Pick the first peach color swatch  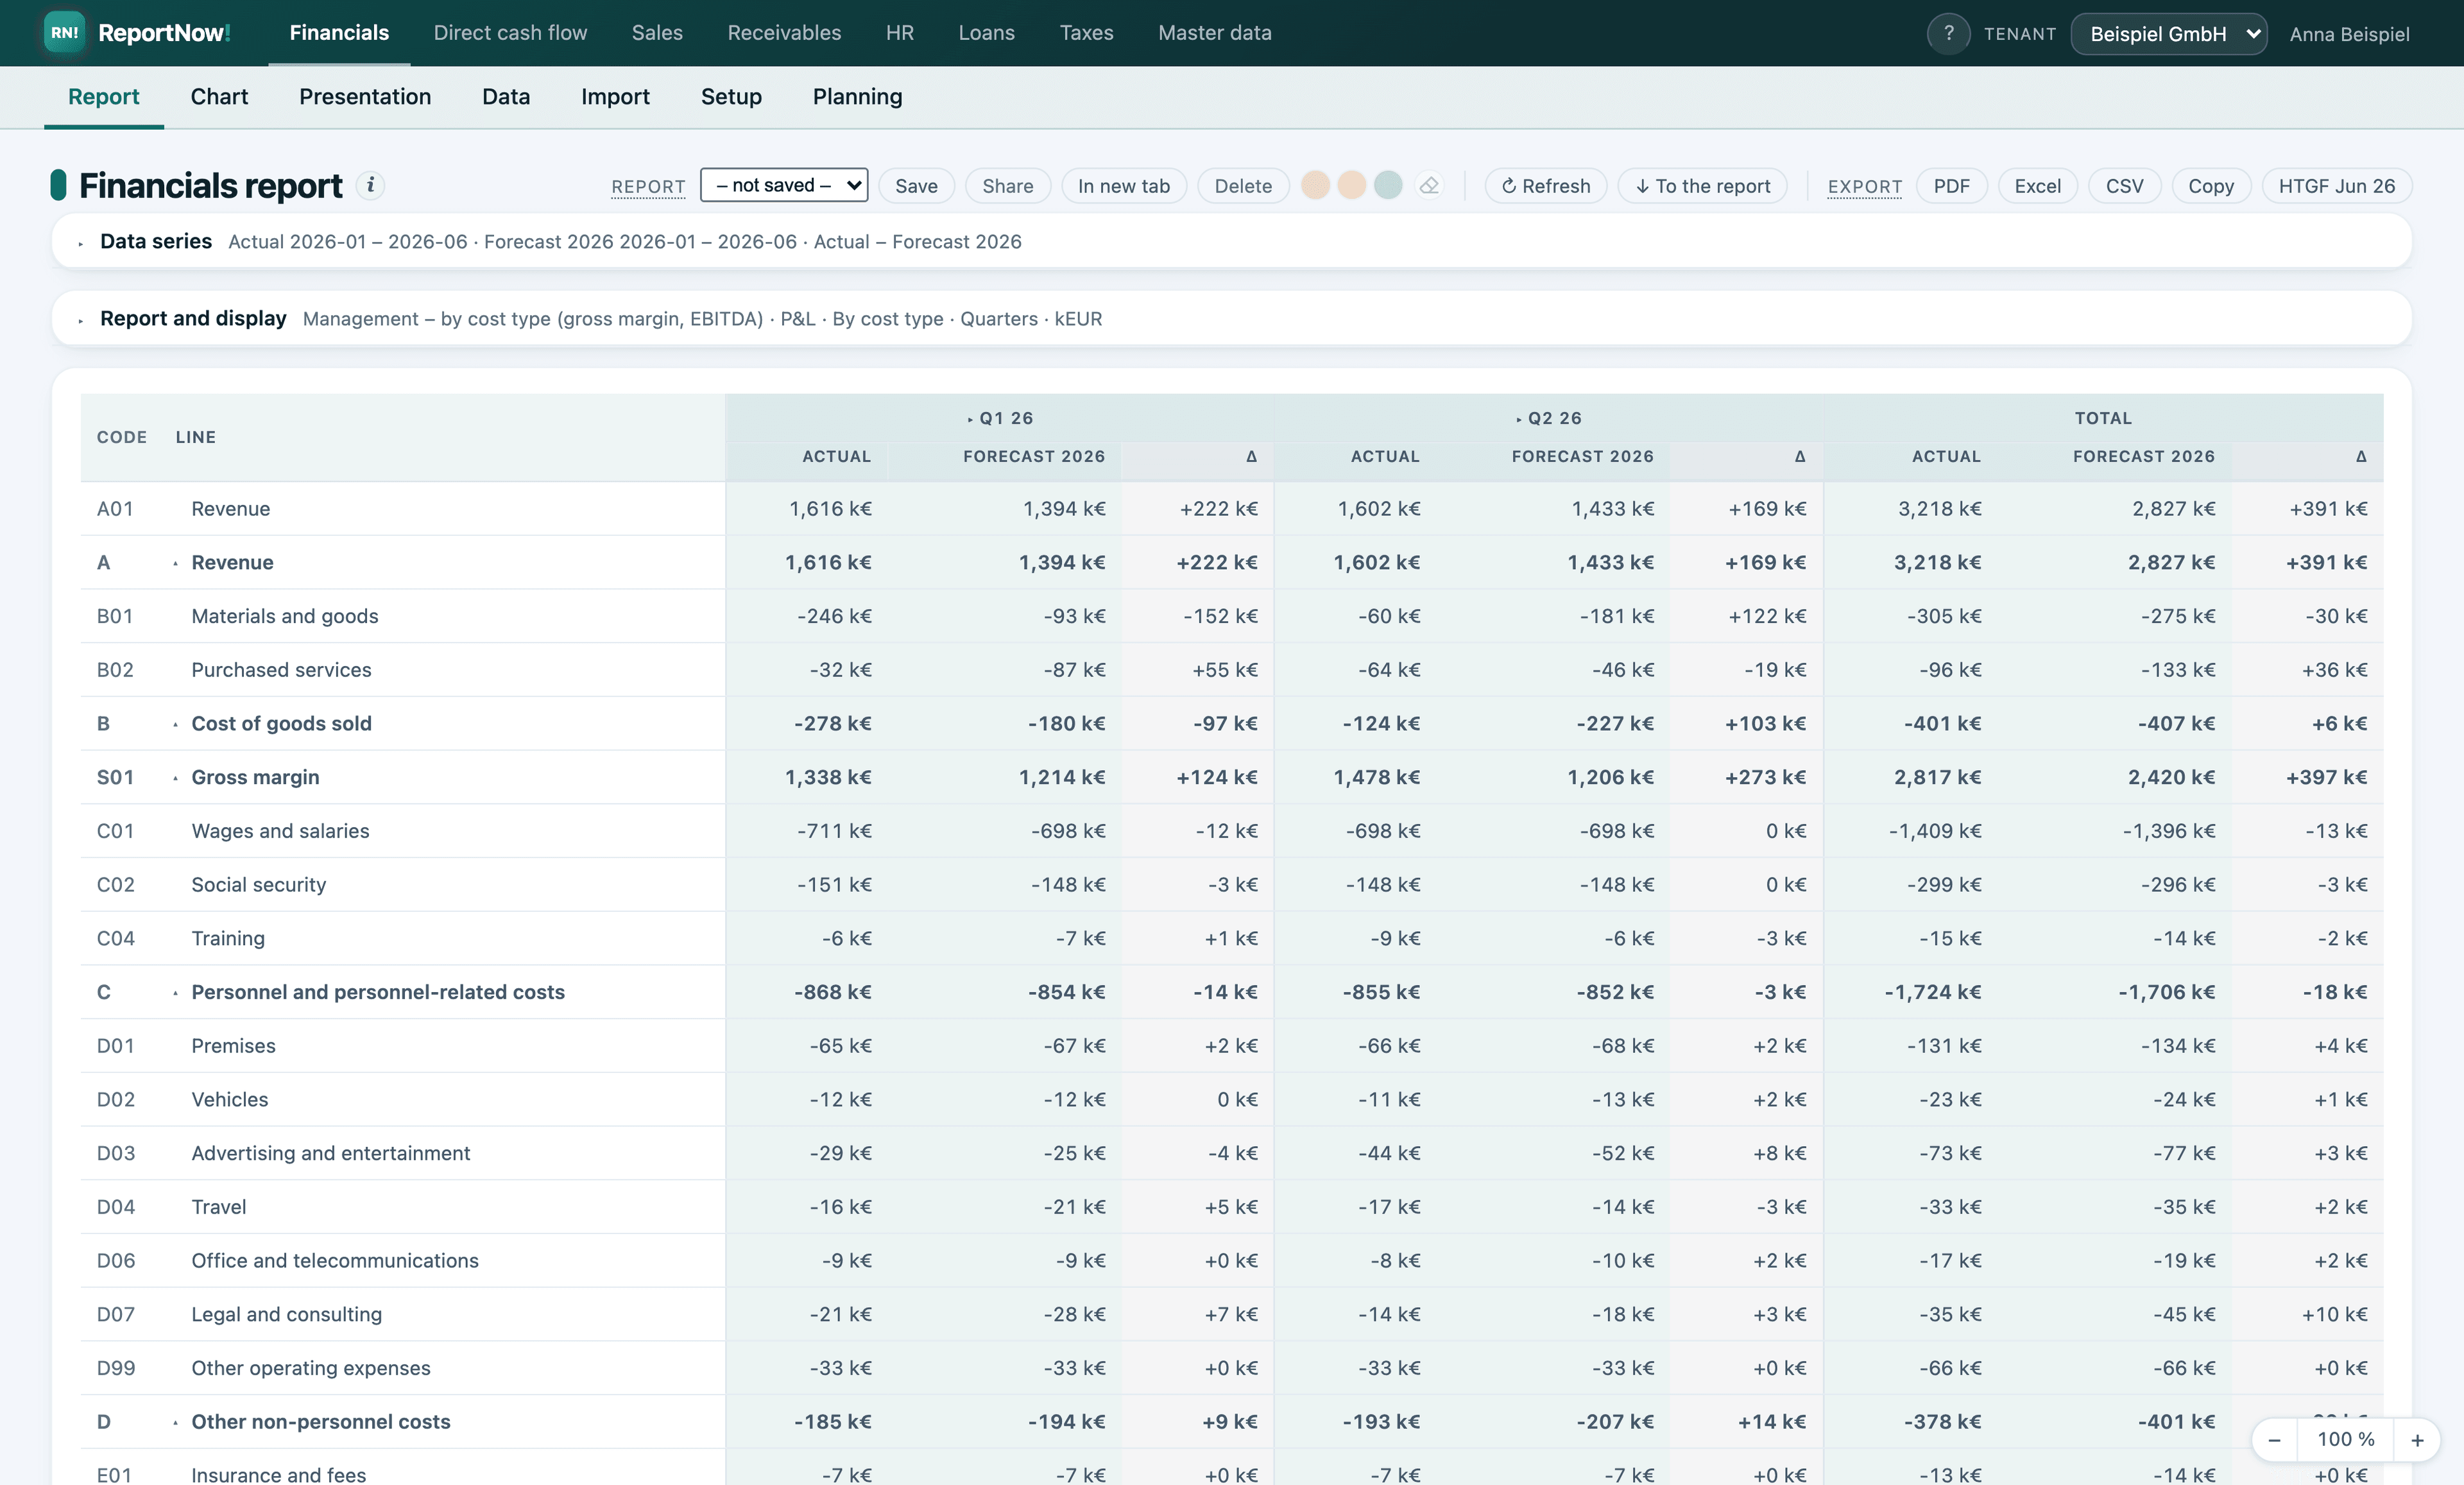tap(1316, 186)
